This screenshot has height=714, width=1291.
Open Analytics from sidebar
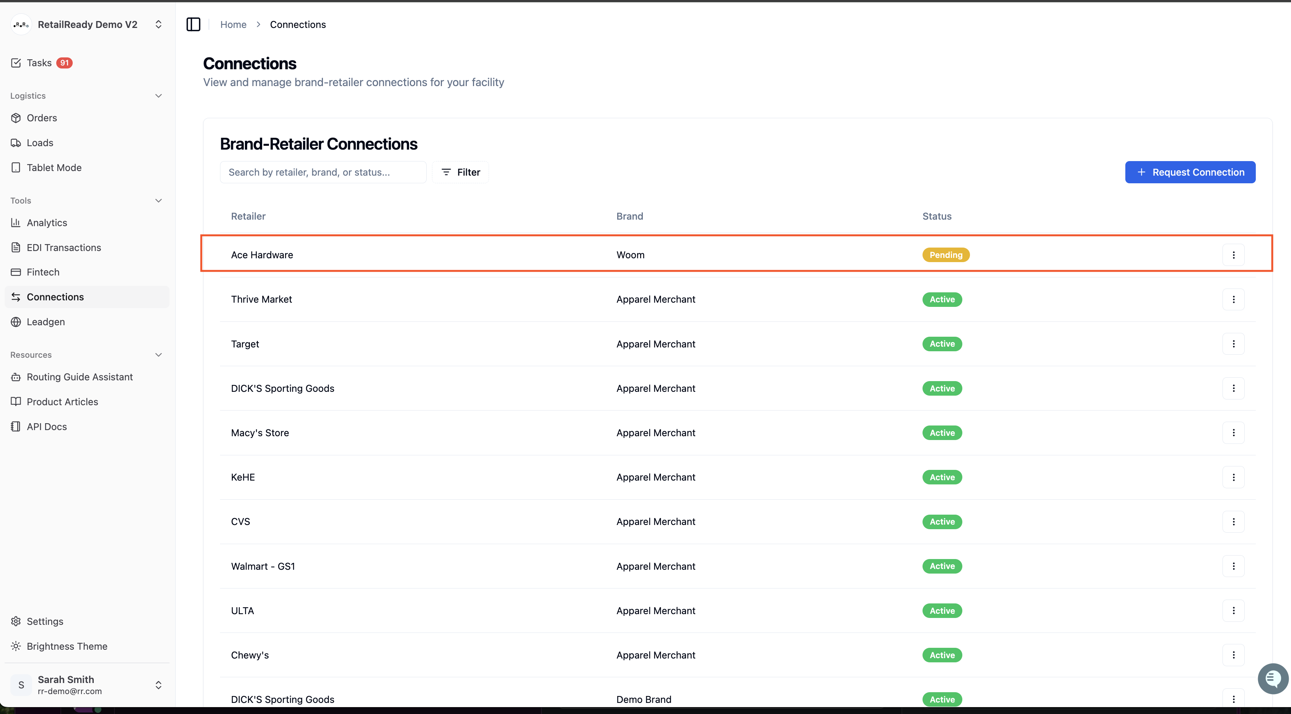click(x=87, y=222)
